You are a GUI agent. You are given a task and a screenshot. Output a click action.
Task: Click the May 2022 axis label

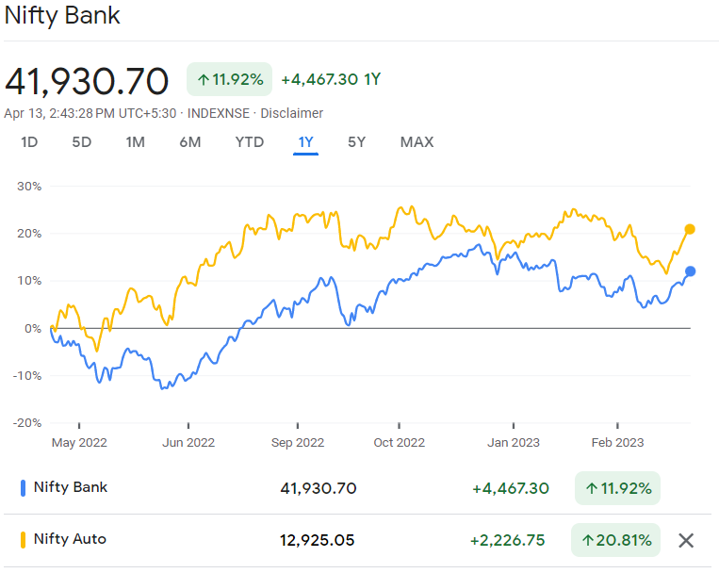pyautogui.click(x=79, y=443)
